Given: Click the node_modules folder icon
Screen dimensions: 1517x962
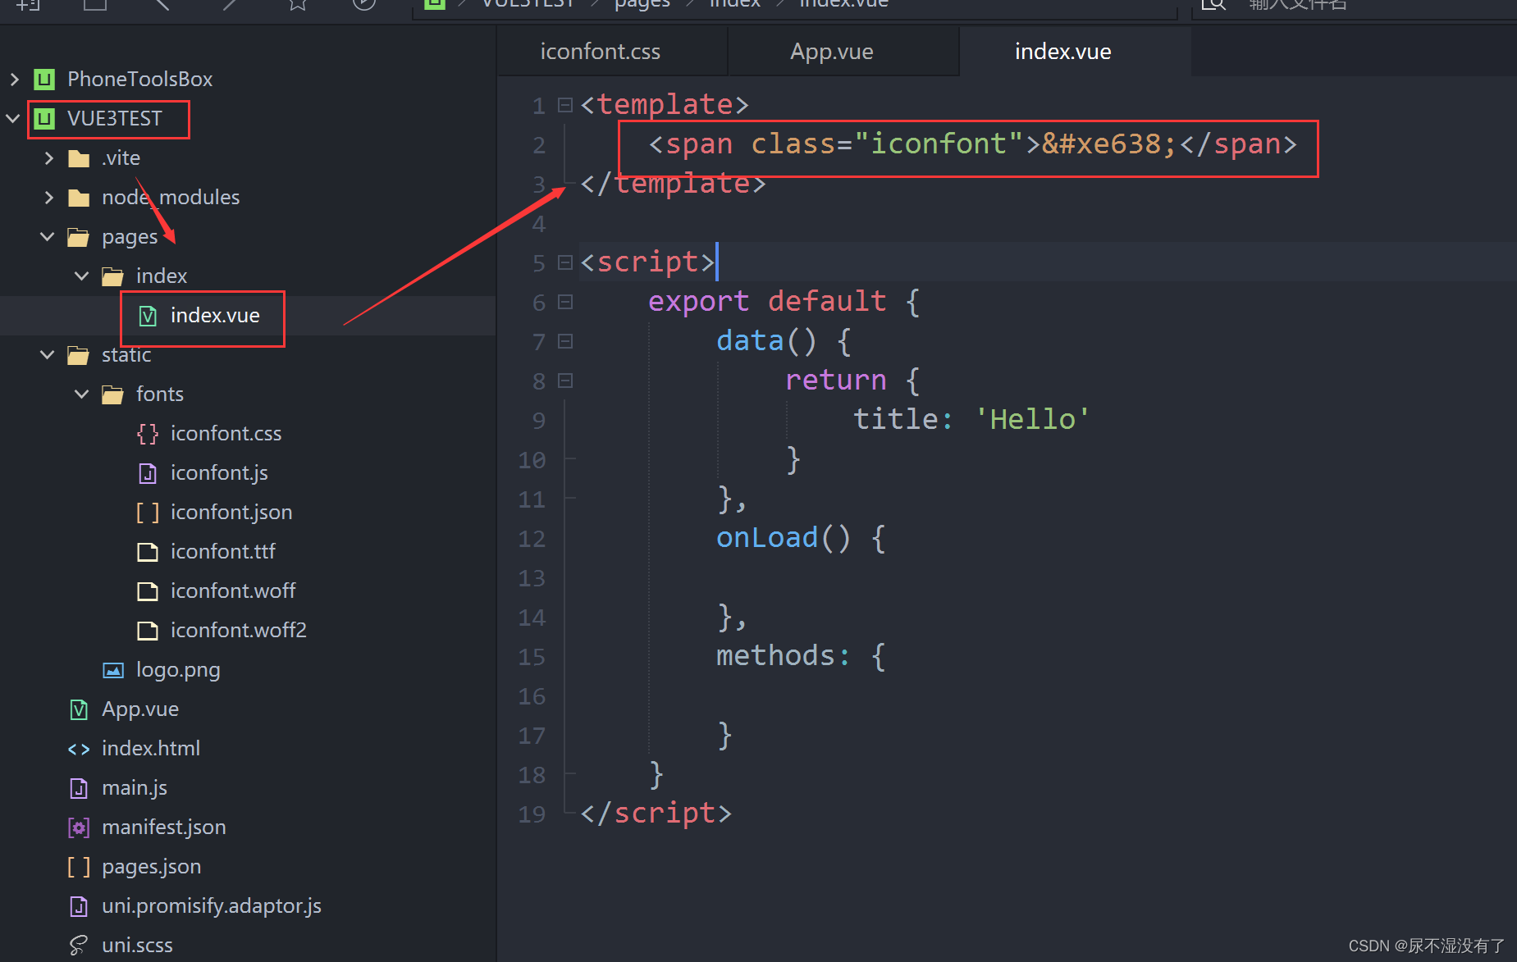Looking at the screenshot, I should tap(79, 197).
